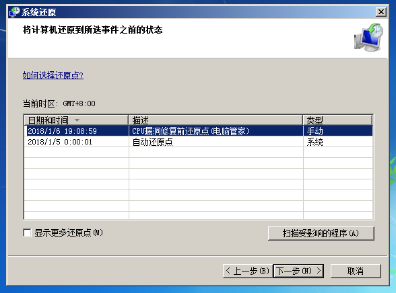Open the 如何选择还原点? help link
396x293 pixels.
pos(53,75)
